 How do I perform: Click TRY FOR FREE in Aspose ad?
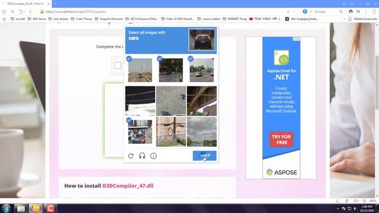pyautogui.click(x=281, y=140)
